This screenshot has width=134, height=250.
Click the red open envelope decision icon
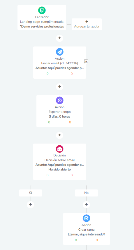coord(60,149)
